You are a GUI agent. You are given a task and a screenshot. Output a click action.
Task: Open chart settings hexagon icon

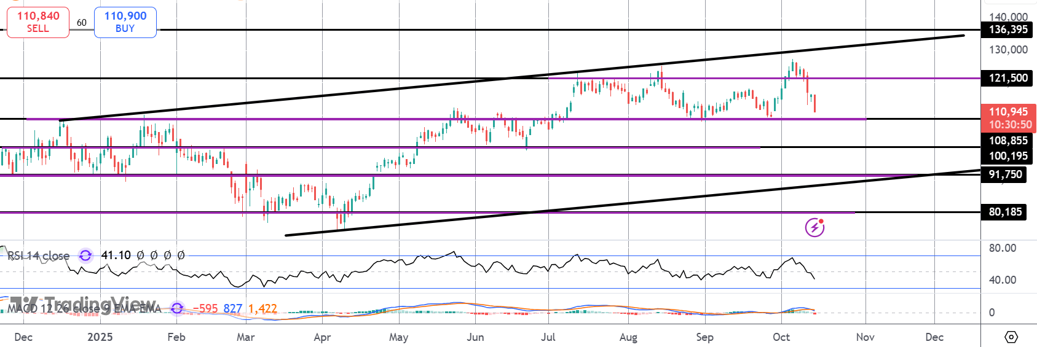tap(1011, 337)
